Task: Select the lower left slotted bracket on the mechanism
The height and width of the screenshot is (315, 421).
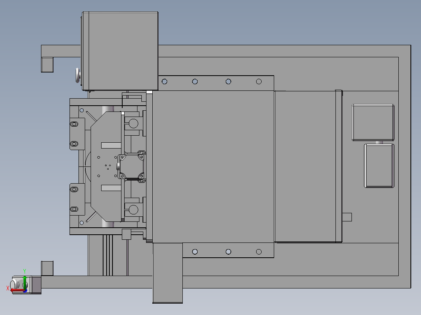Action: pos(77,199)
